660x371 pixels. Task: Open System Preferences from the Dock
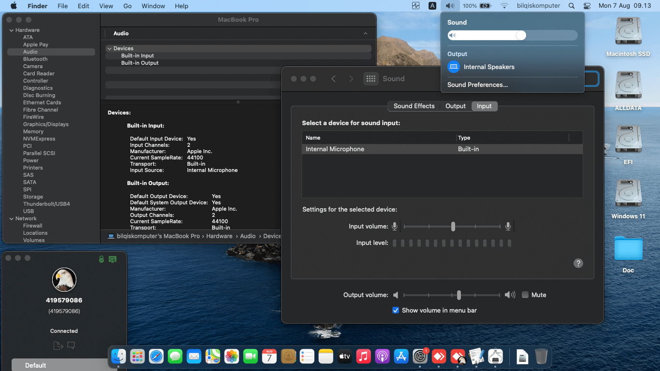420,357
